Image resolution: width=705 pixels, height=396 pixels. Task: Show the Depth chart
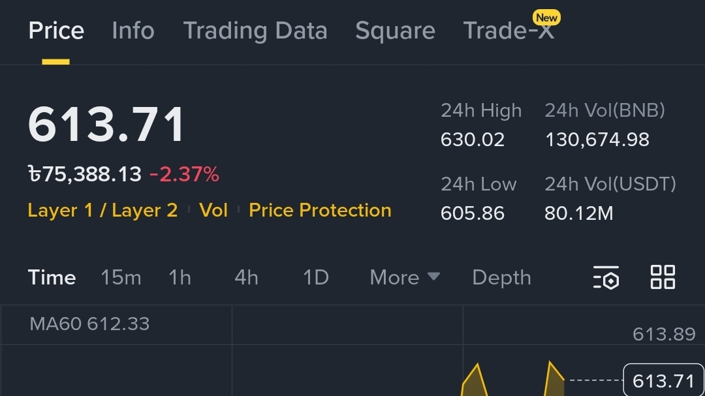pos(502,277)
